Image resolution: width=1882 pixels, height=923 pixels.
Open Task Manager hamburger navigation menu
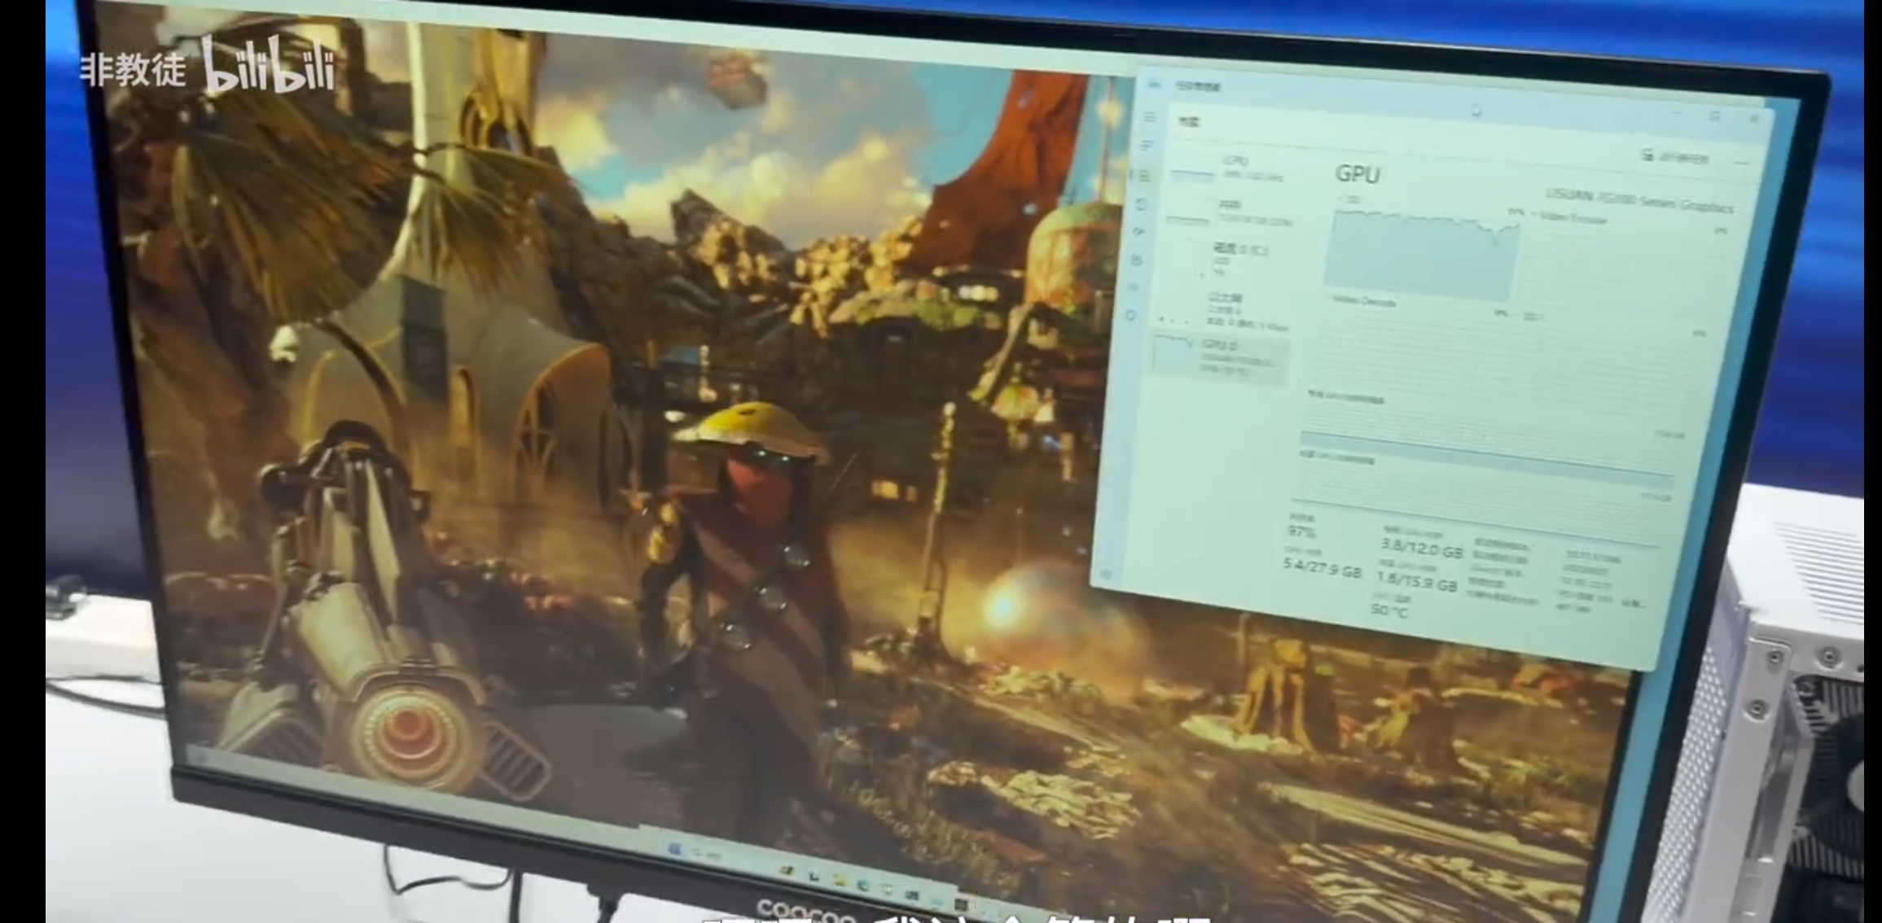click(1149, 117)
